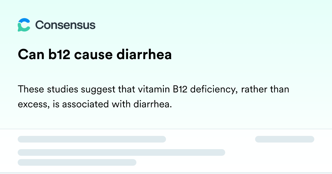Click the horizontal divider under the summary
Image resolution: width=332 pixels, height=174 pixels.
pyautogui.click(x=166, y=129)
